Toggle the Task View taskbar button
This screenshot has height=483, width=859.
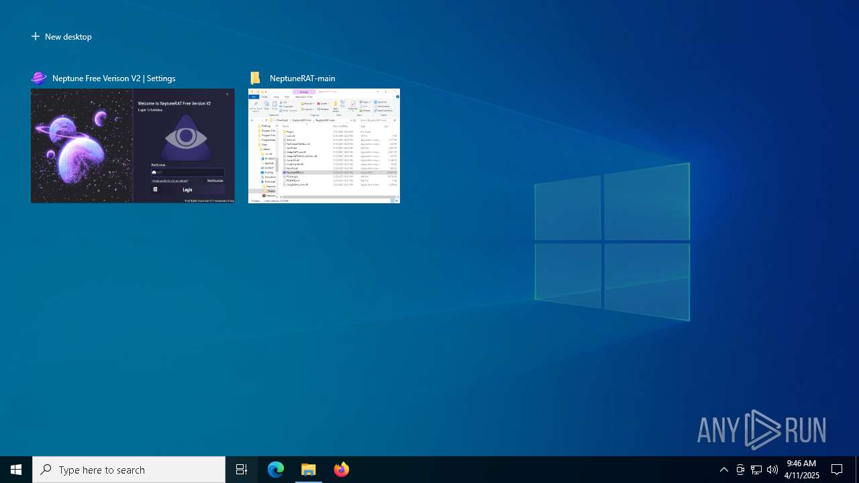(242, 470)
